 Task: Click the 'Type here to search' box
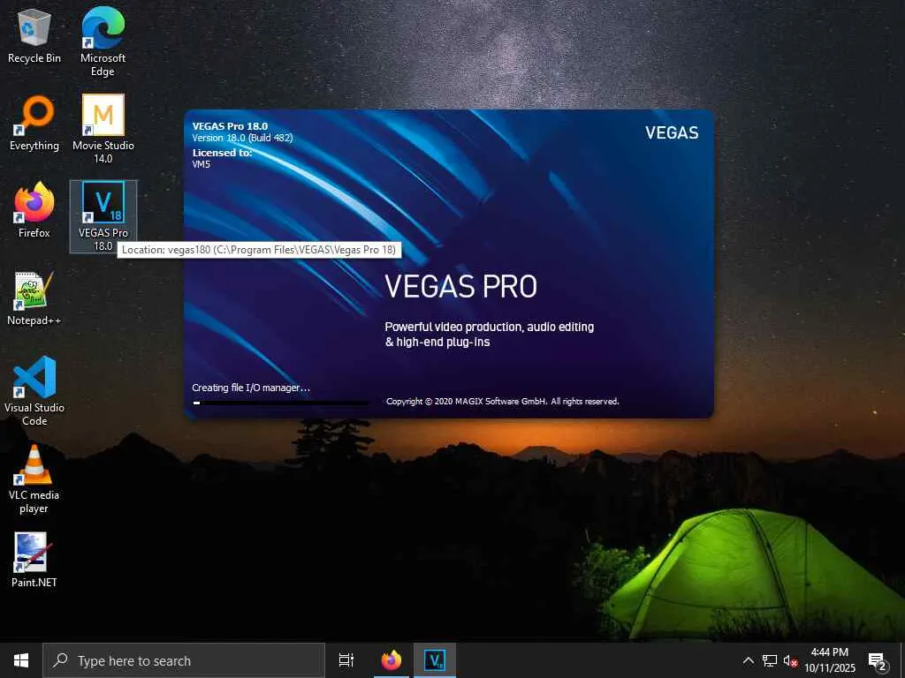[184, 660]
